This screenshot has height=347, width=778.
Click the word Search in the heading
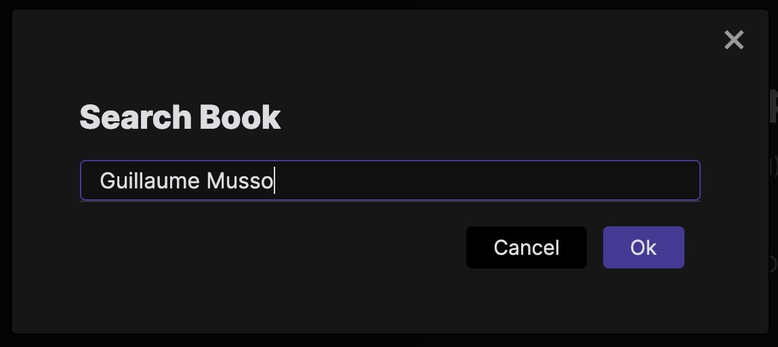(136, 117)
